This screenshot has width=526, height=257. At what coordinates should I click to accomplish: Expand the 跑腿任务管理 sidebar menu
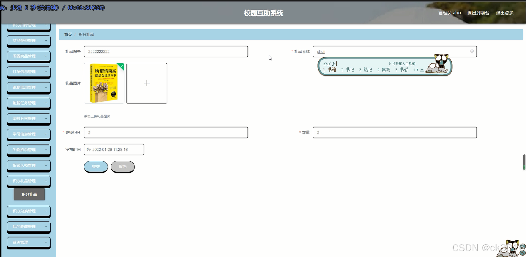point(29,103)
